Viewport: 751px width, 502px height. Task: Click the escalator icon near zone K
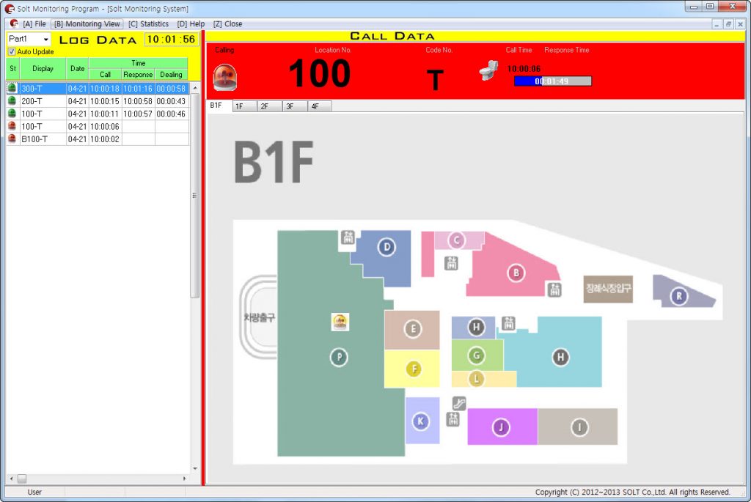(459, 403)
